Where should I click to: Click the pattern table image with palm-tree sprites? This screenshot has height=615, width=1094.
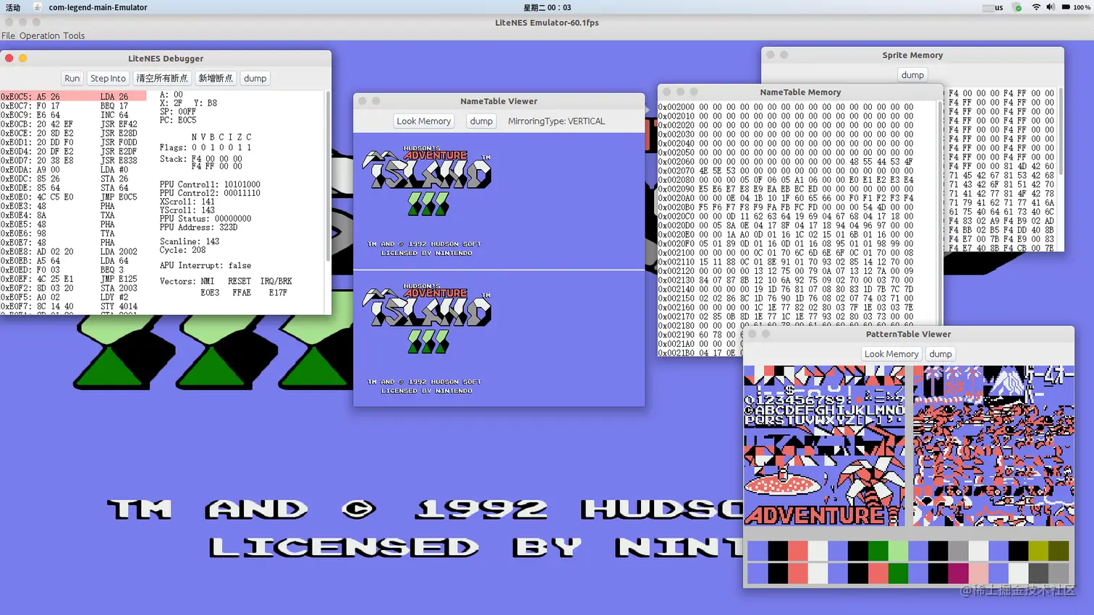pos(993,446)
